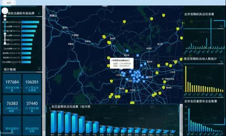Open the 106351 statistics card
The image size is (226, 136).
point(32,84)
